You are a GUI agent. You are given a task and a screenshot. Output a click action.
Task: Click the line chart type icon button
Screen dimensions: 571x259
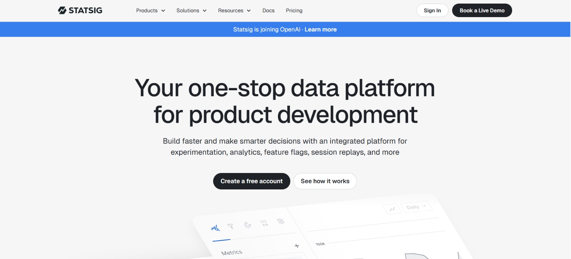coord(392,209)
